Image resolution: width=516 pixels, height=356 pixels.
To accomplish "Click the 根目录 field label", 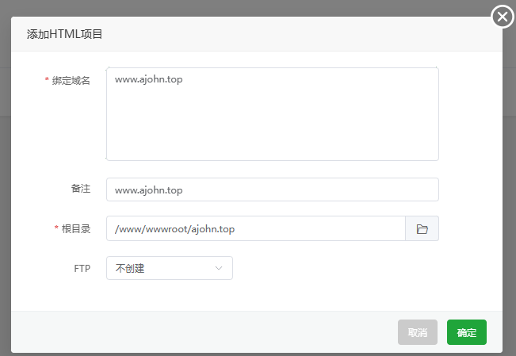I will [x=75, y=228].
